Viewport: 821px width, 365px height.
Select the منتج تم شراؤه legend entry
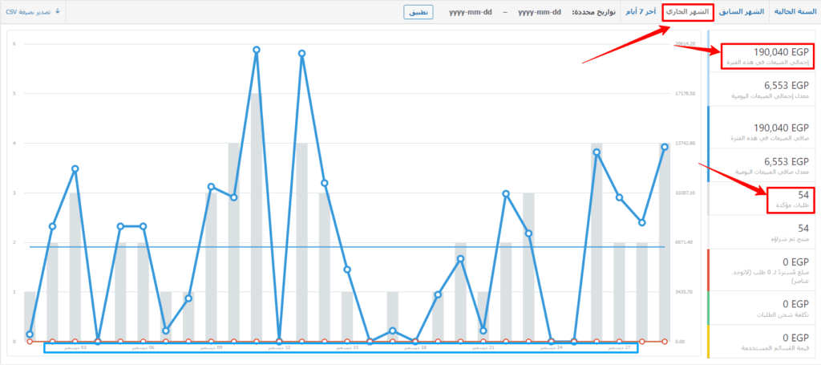point(763,233)
